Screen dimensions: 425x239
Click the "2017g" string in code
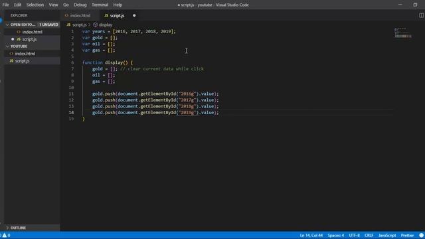(187, 100)
